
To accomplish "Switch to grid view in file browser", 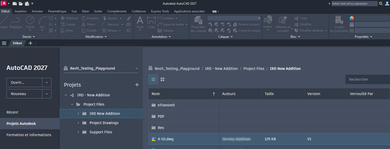I will click(x=162, y=79).
